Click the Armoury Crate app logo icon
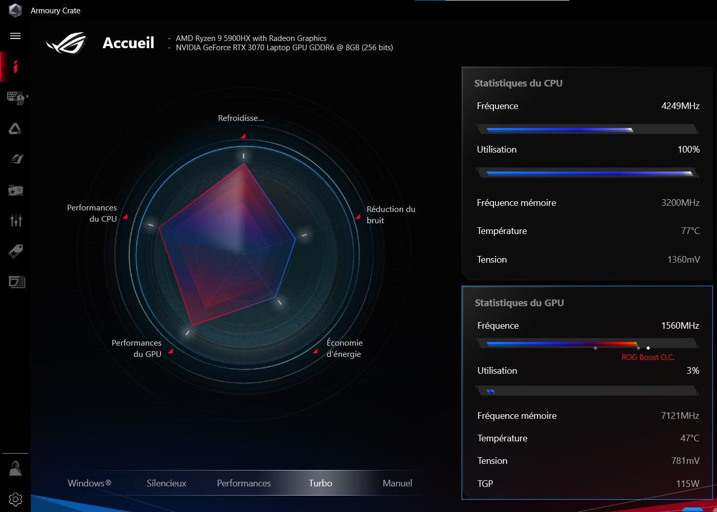Viewport: 717px width, 512px height. (15, 10)
